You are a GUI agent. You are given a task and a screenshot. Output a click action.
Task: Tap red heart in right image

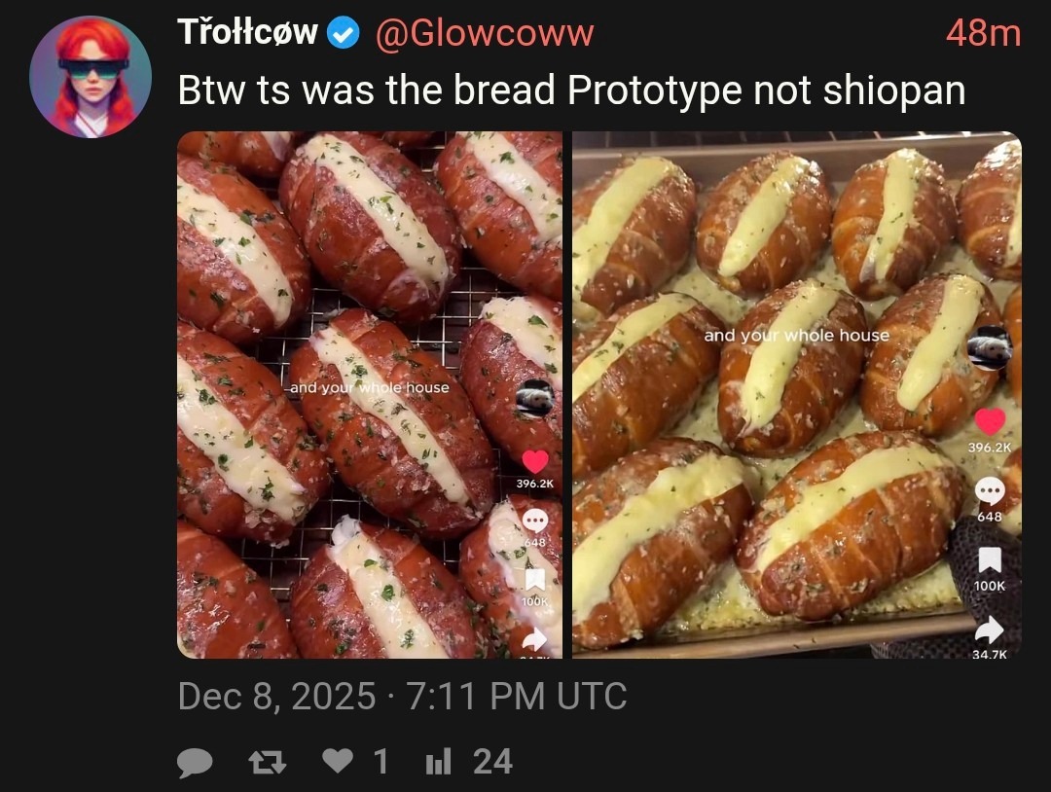[990, 421]
